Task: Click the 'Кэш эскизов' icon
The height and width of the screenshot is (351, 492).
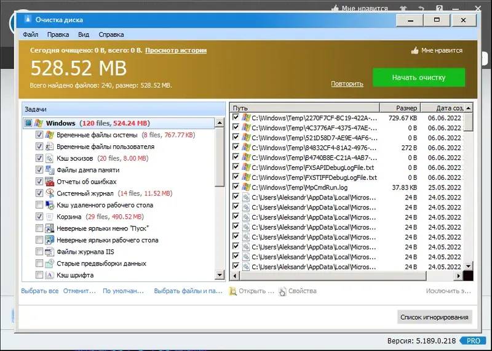Action: pyautogui.click(x=50, y=158)
